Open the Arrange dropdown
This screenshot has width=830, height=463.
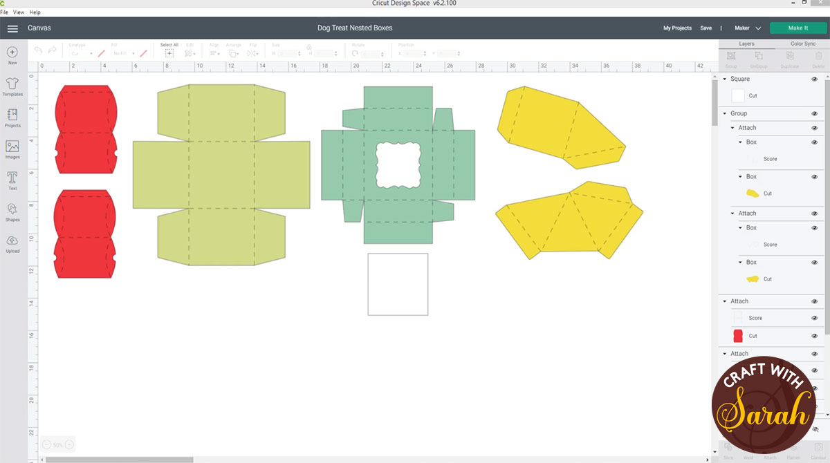point(234,53)
